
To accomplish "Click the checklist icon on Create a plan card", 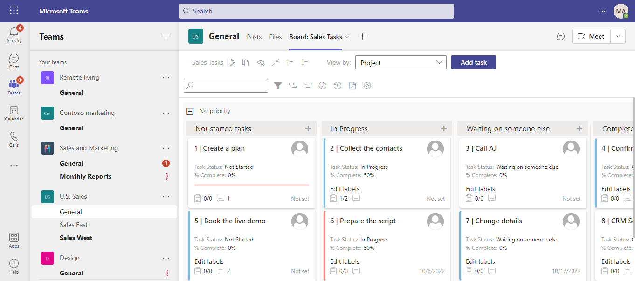I will (x=198, y=198).
